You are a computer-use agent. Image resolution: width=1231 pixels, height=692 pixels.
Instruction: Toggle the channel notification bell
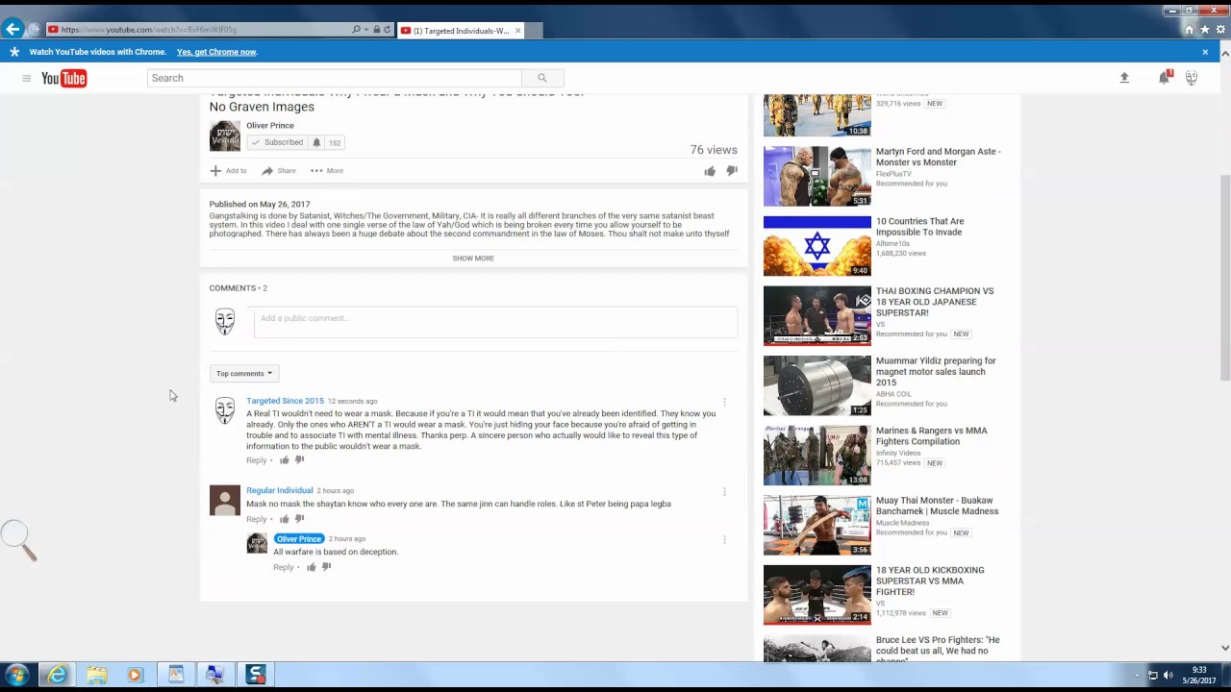[316, 142]
